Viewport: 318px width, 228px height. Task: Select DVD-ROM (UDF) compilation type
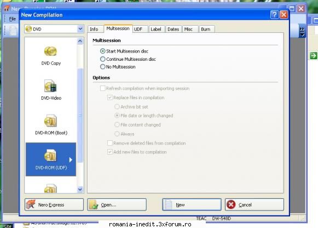point(51,159)
